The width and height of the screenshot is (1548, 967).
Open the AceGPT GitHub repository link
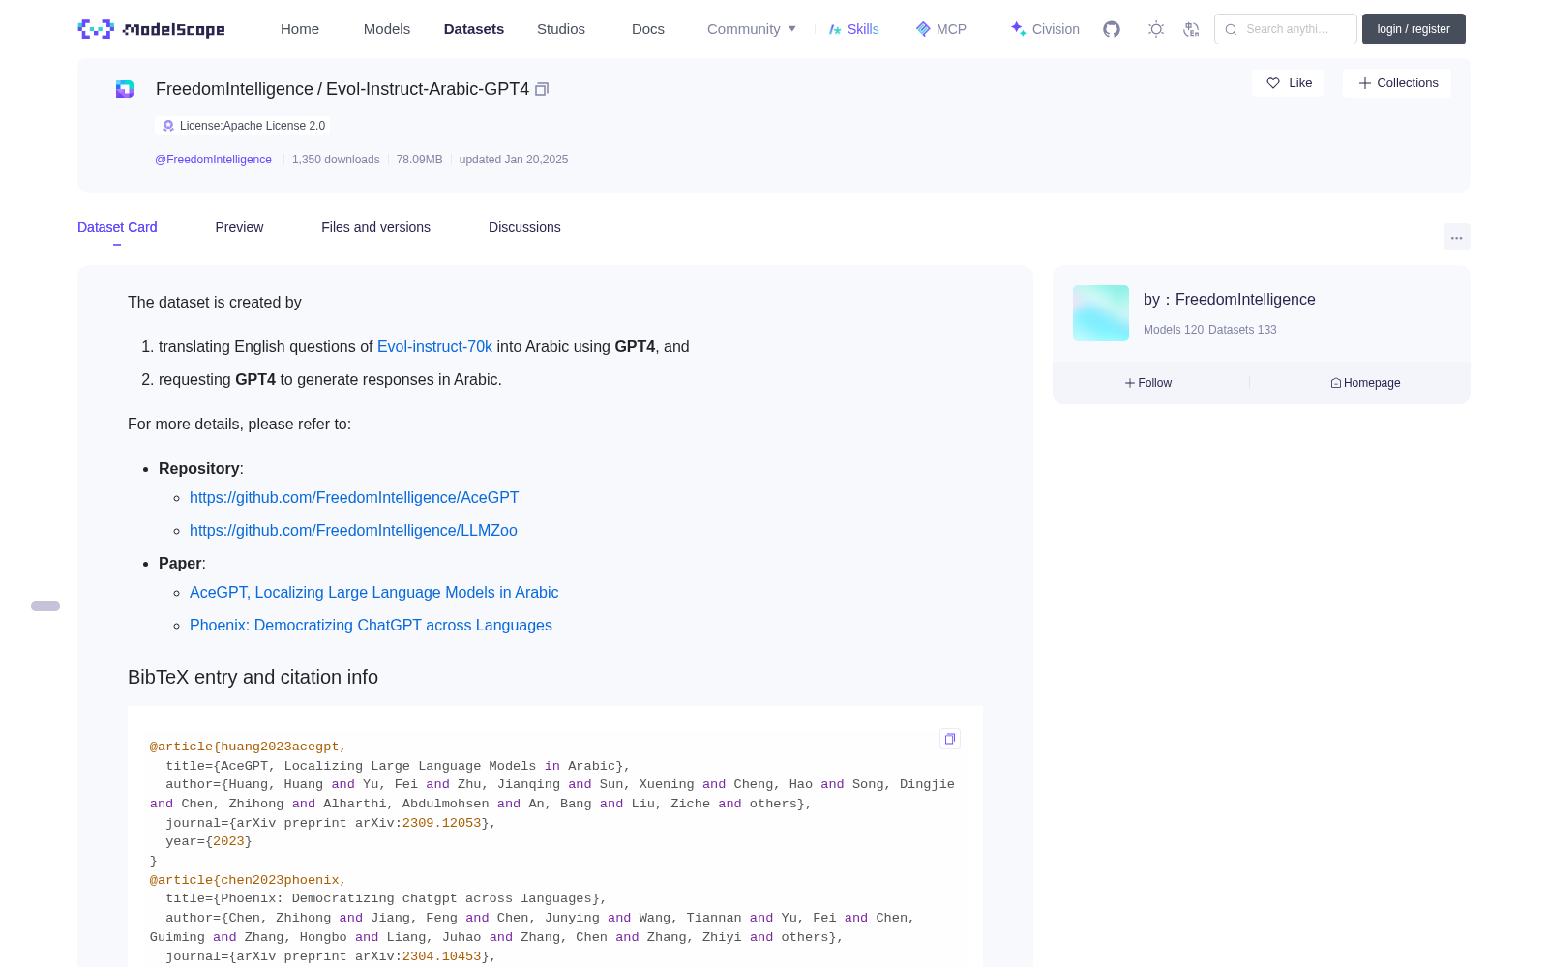(354, 497)
